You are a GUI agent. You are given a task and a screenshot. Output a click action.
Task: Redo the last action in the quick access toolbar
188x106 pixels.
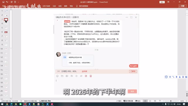tap(11, 2)
